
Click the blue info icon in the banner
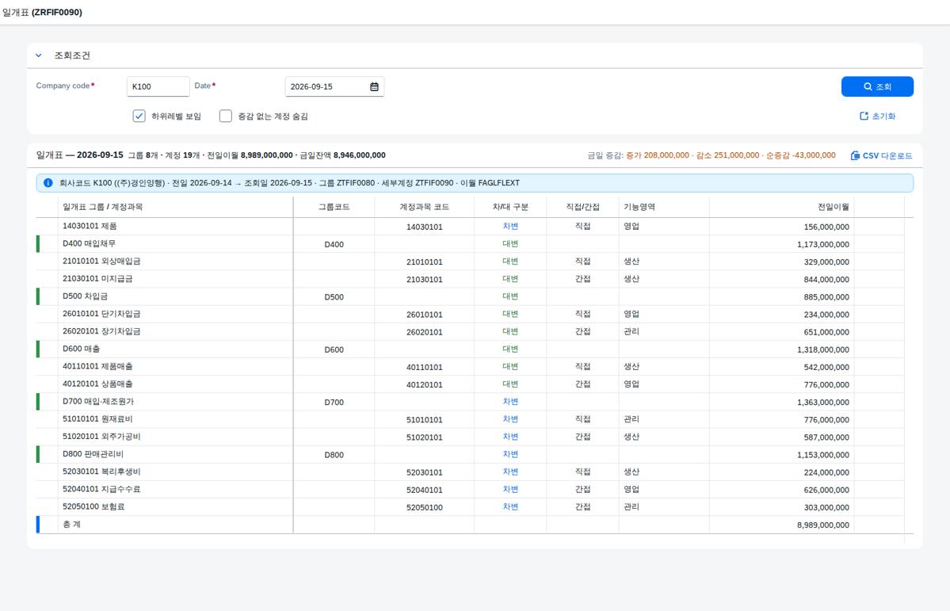[x=48, y=183]
